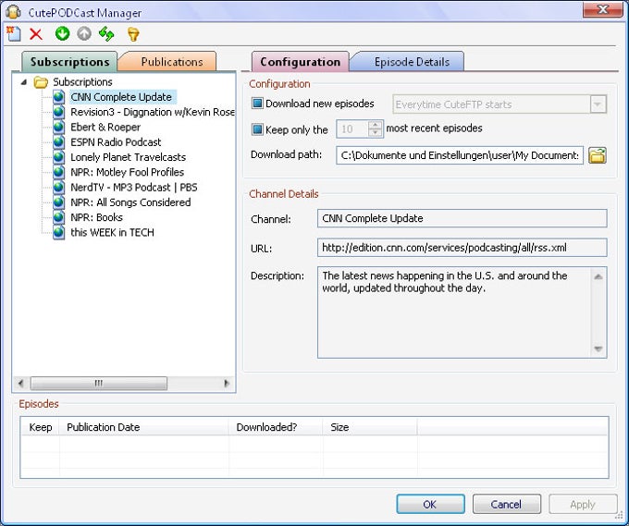Click the browse folder icon by Download path
This screenshot has height=526, width=629.
598,155
